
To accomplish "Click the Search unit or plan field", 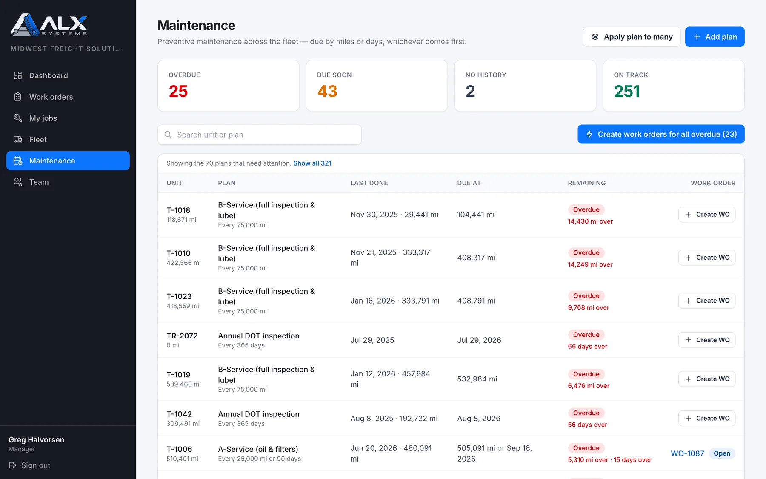I will (260, 135).
